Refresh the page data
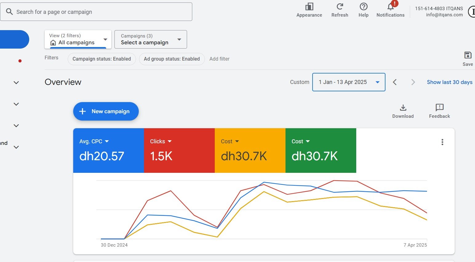This screenshot has height=262, width=475. click(x=340, y=7)
